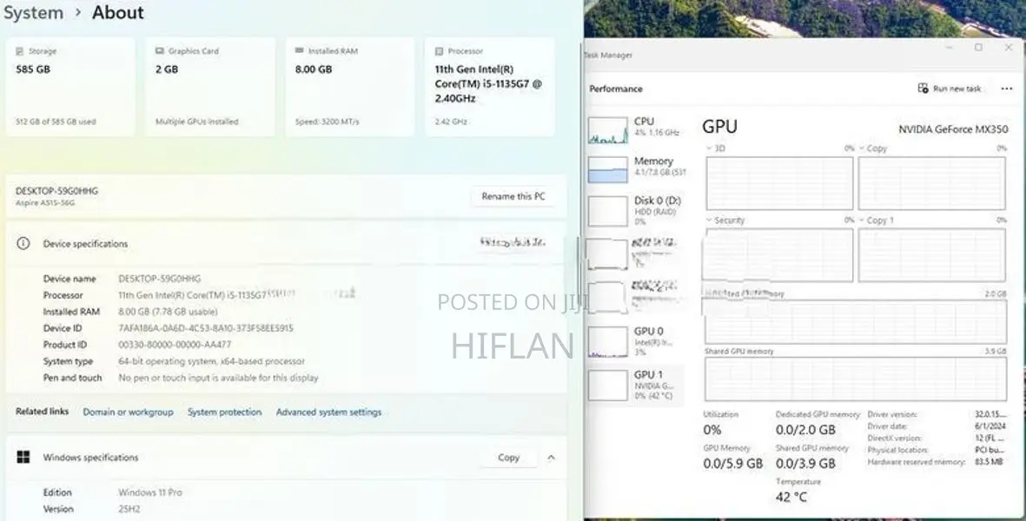Screen dimensions: 1026x521
Task: Click the Copy 1 engine usage graph
Action: coord(932,255)
